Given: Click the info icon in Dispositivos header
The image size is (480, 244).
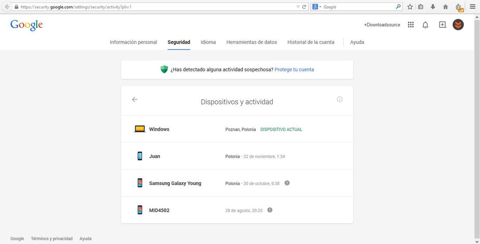Looking at the screenshot, I should pyautogui.click(x=339, y=99).
